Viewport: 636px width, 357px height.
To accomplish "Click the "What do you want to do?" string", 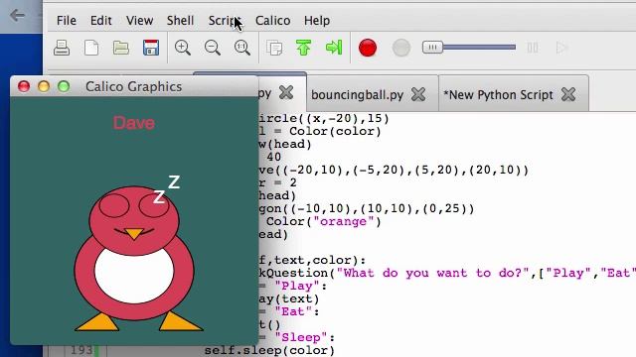I will coord(433,274).
